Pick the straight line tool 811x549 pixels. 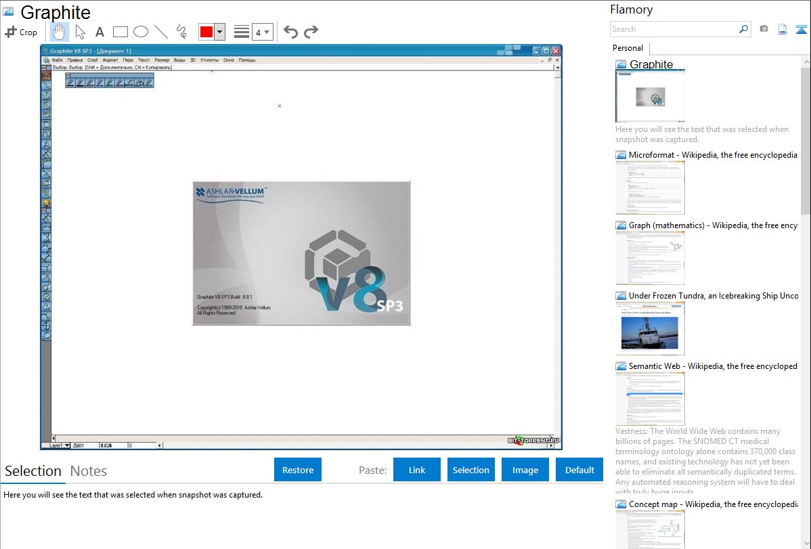click(x=161, y=32)
